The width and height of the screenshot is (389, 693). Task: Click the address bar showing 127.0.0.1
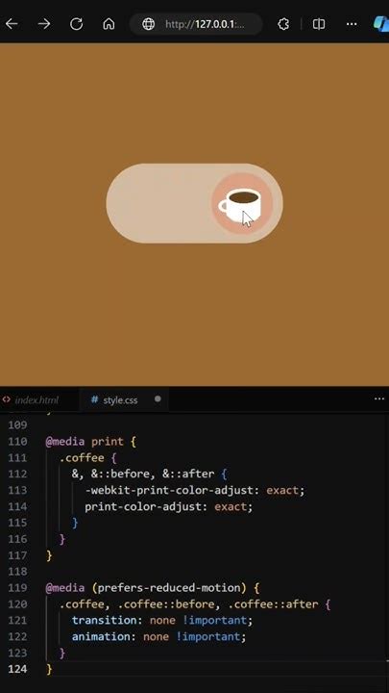click(x=205, y=24)
